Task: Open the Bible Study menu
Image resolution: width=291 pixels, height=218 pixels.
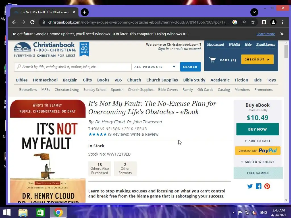Action: click(194, 80)
